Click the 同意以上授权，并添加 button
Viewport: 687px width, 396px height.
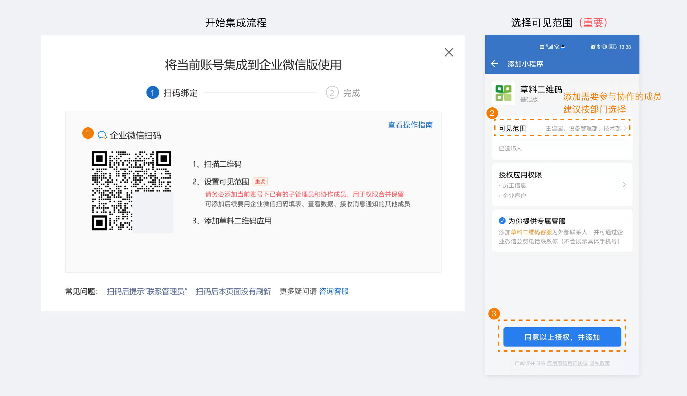[562, 337]
